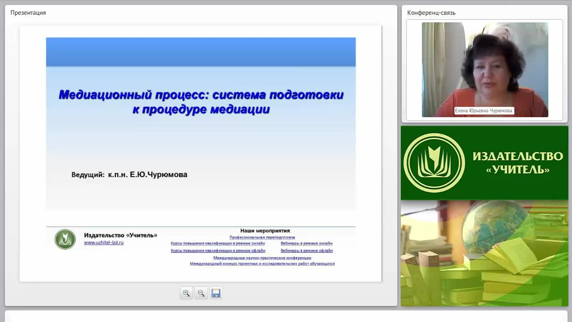Follow the Вебинары в режиме онлайн link
The width and height of the screenshot is (572, 322).
click(307, 243)
